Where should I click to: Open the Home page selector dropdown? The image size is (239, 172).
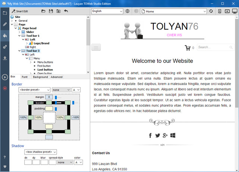point(173,11)
